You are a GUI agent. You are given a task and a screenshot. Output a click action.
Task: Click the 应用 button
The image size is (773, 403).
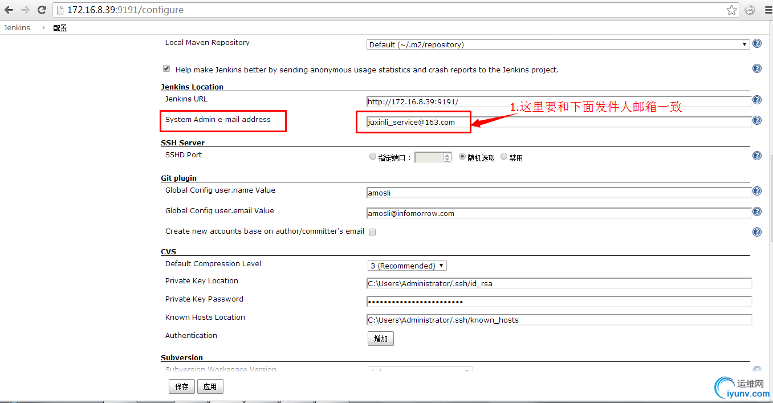[x=210, y=386]
